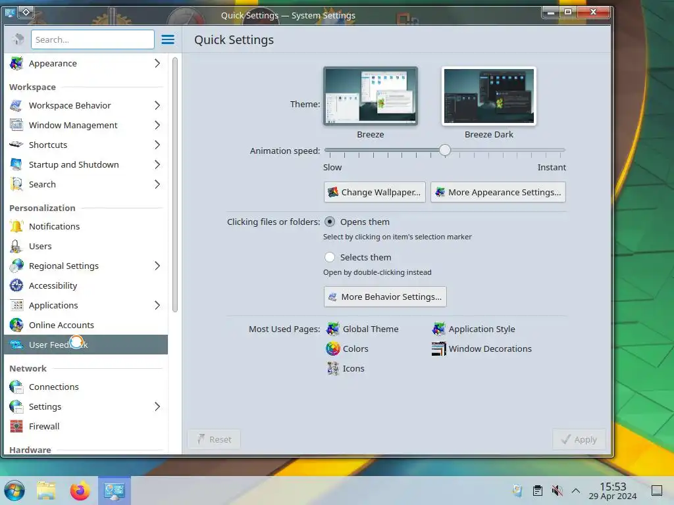
Task: Click the show desktop button in tray
Action: [x=657, y=491]
